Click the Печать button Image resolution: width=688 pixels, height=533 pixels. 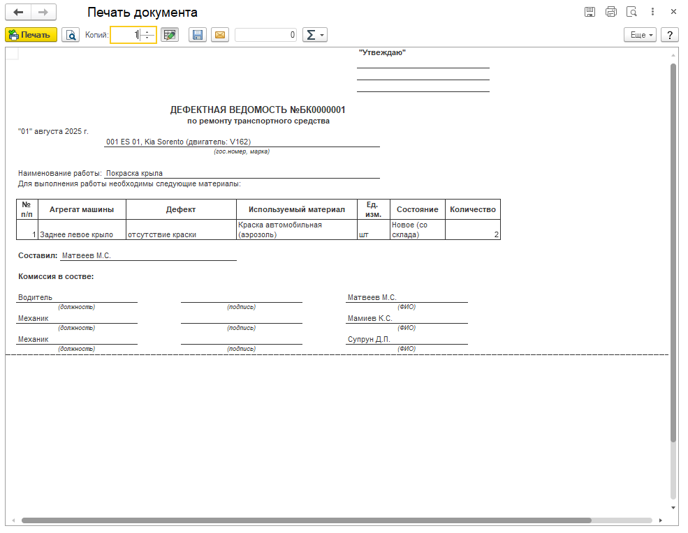pos(31,35)
